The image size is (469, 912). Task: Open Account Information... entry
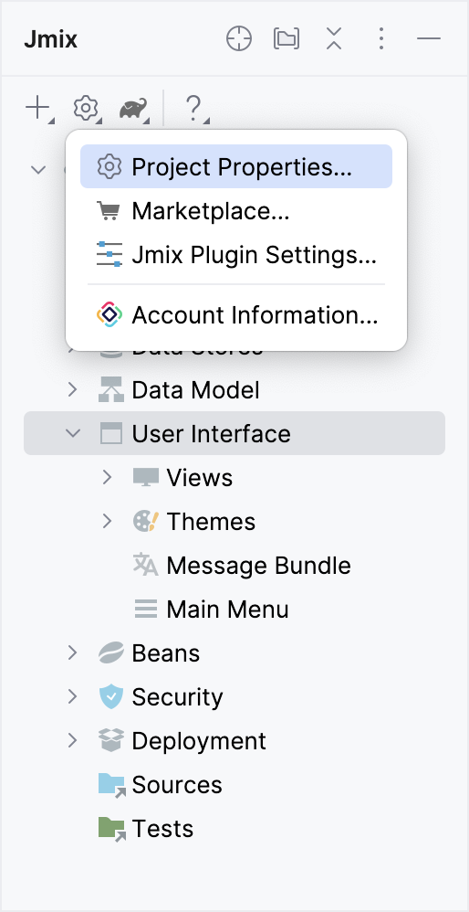[x=236, y=314]
